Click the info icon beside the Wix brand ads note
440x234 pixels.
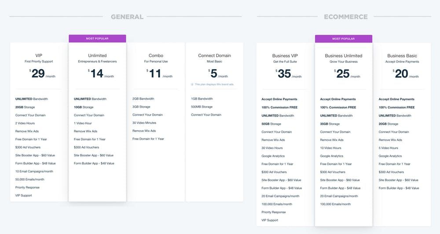pyautogui.click(x=192, y=84)
